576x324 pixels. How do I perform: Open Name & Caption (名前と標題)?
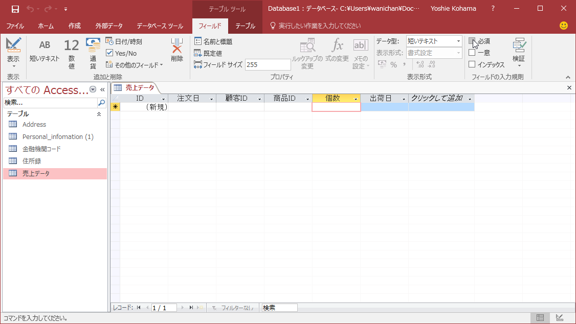pyautogui.click(x=213, y=41)
